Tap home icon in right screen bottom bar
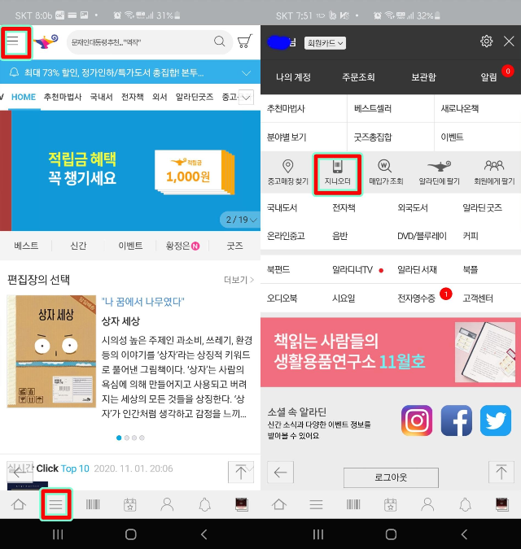The width and height of the screenshot is (521, 549). pyautogui.click(x=279, y=504)
